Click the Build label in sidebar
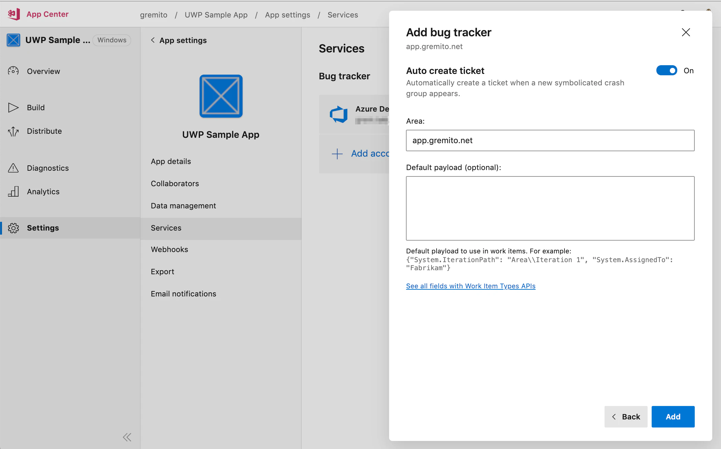This screenshot has height=449, width=721. [36, 108]
